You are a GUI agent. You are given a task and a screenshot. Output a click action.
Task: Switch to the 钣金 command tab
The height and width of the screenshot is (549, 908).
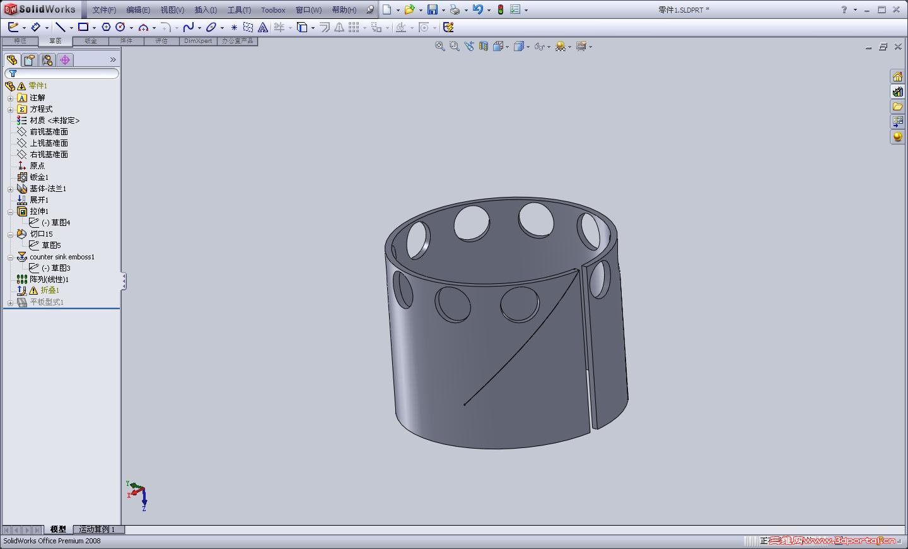click(x=91, y=41)
